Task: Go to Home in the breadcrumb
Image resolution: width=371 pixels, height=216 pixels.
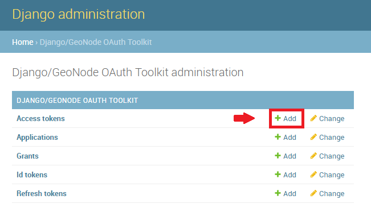Action: pyautogui.click(x=23, y=42)
